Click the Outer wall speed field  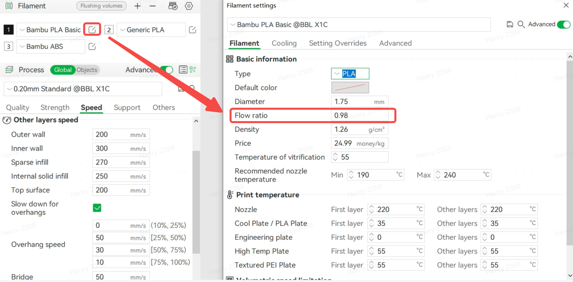tap(121, 135)
